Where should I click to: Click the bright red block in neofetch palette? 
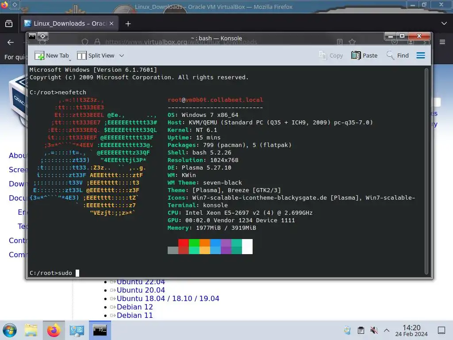click(x=184, y=243)
